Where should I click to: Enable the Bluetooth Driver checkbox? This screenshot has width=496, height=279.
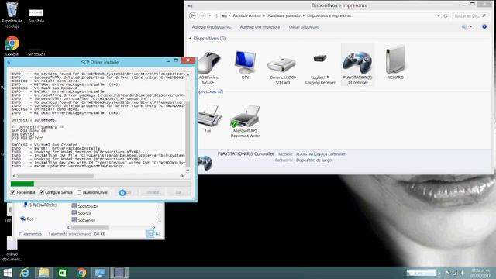tap(79, 192)
